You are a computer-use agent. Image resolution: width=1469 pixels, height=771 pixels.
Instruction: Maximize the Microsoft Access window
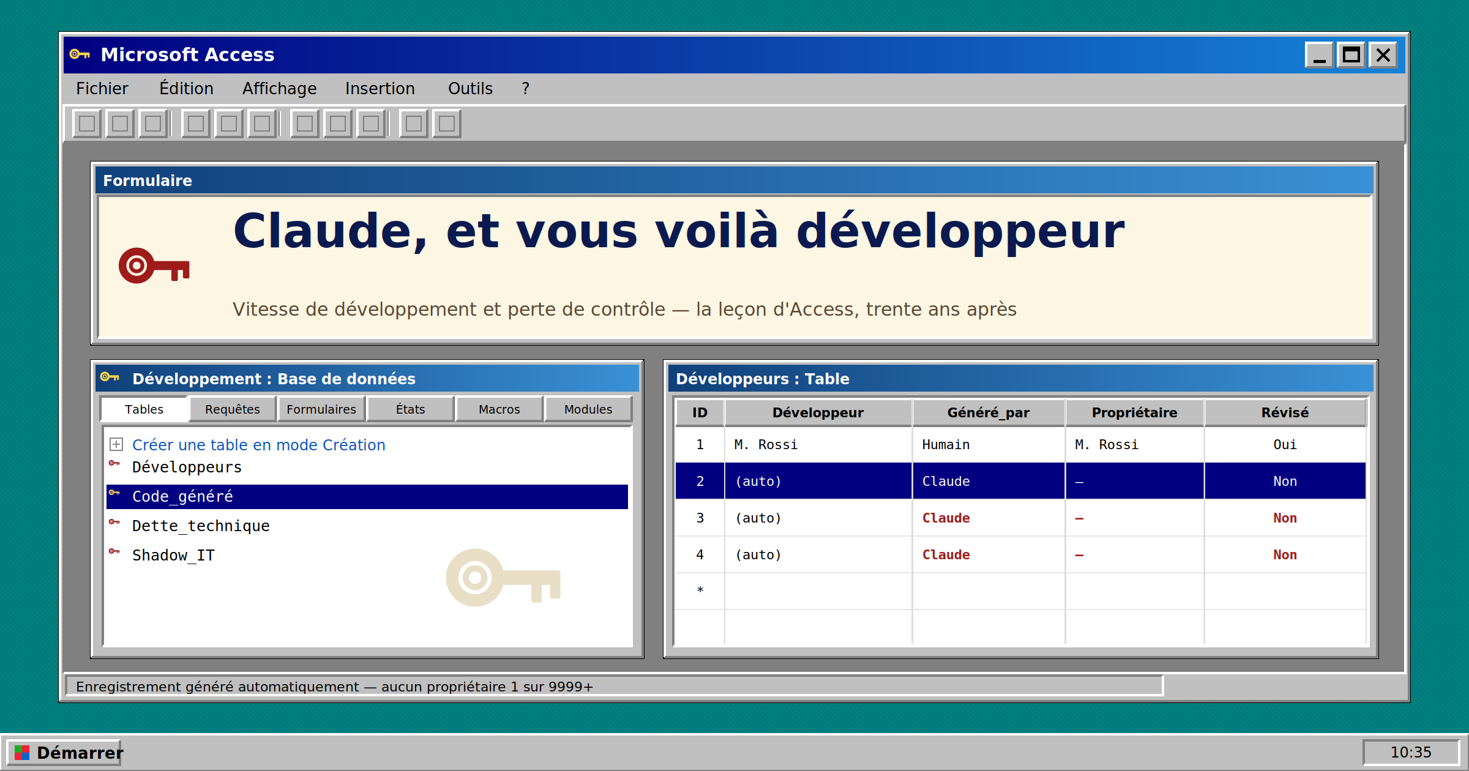click(x=1351, y=55)
